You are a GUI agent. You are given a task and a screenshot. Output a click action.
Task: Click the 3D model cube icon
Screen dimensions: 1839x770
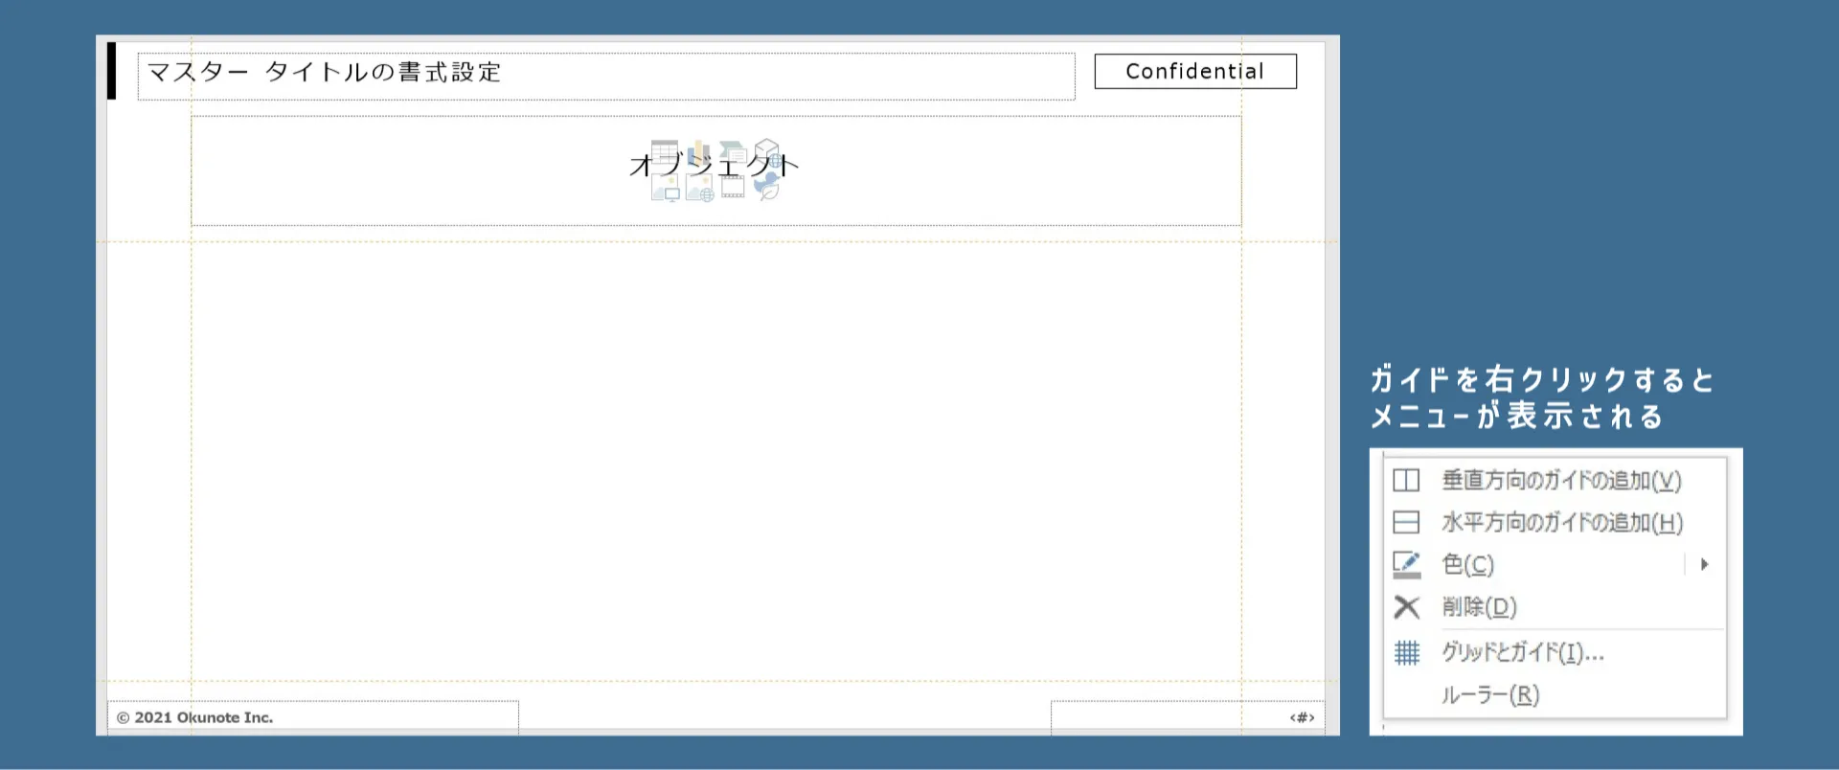(766, 151)
